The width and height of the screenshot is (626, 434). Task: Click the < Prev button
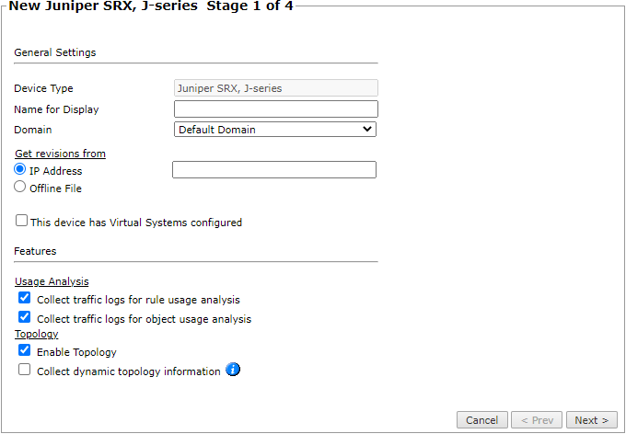click(x=537, y=420)
